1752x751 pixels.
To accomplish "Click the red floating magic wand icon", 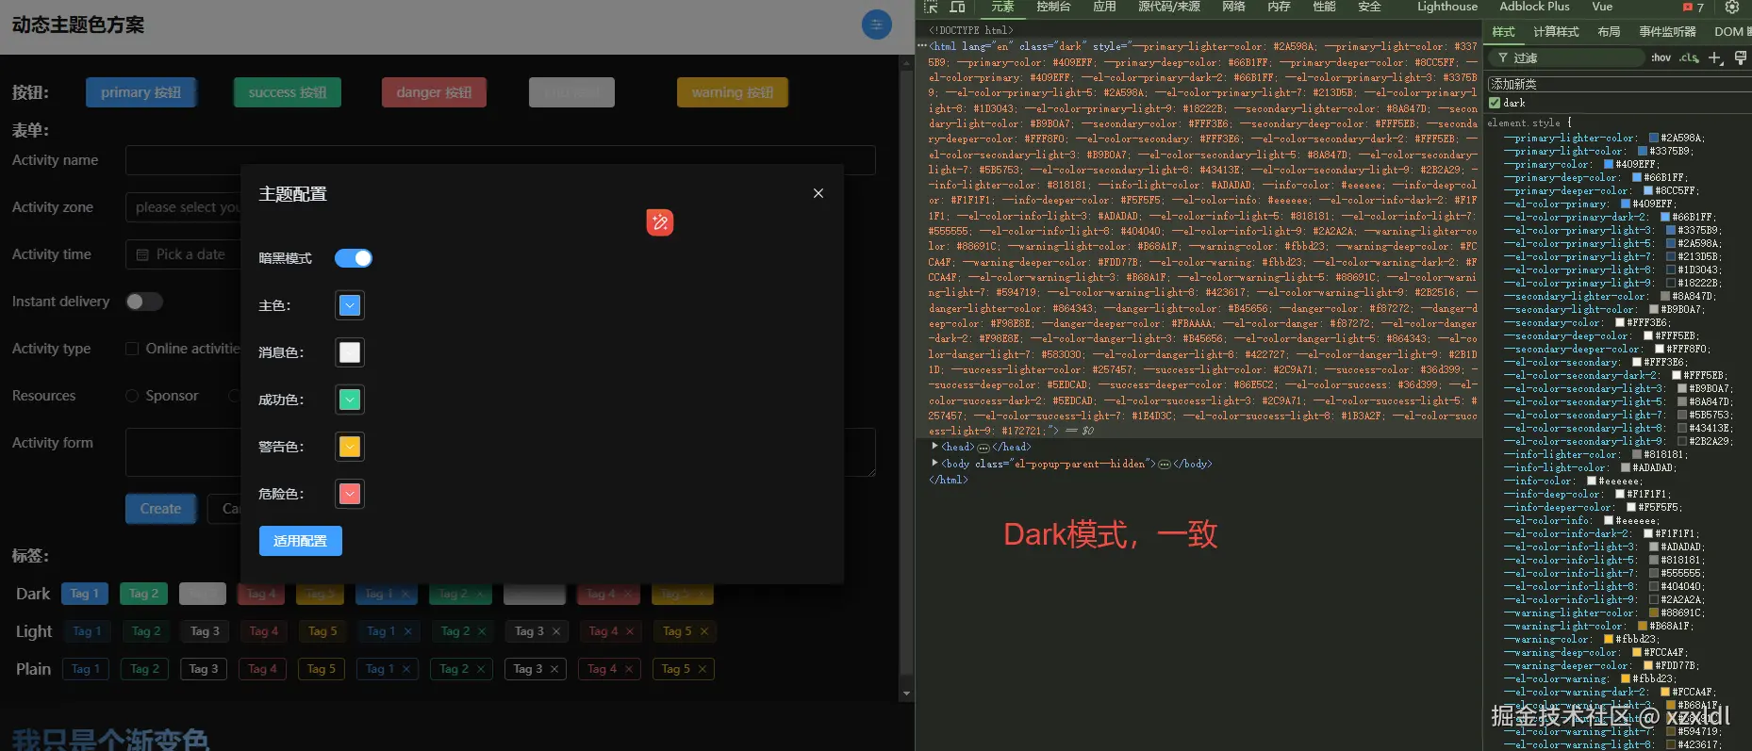I will click(660, 222).
